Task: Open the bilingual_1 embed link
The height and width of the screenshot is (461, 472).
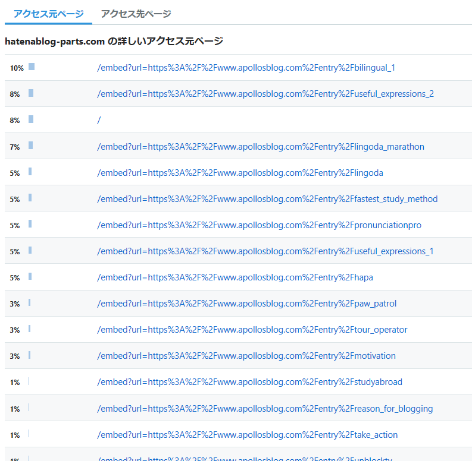Action: [246, 68]
